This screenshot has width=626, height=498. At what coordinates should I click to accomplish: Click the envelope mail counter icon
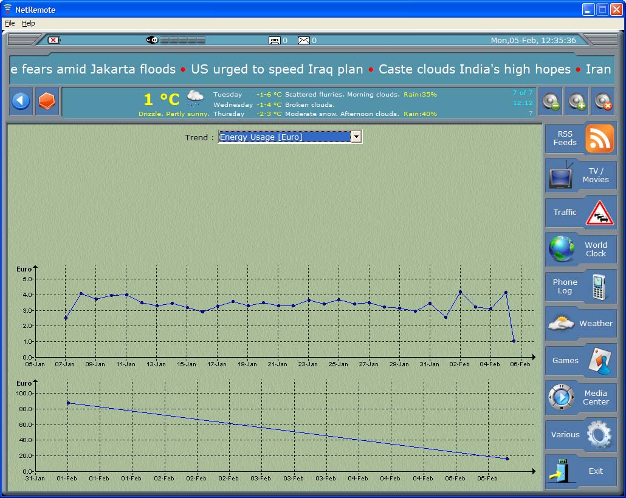pyautogui.click(x=304, y=41)
